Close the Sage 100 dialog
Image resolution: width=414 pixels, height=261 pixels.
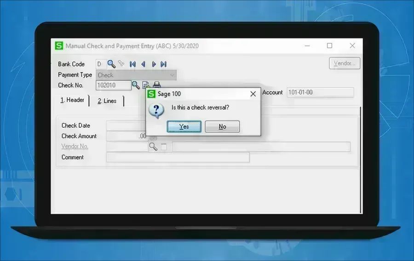pos(253,94)
